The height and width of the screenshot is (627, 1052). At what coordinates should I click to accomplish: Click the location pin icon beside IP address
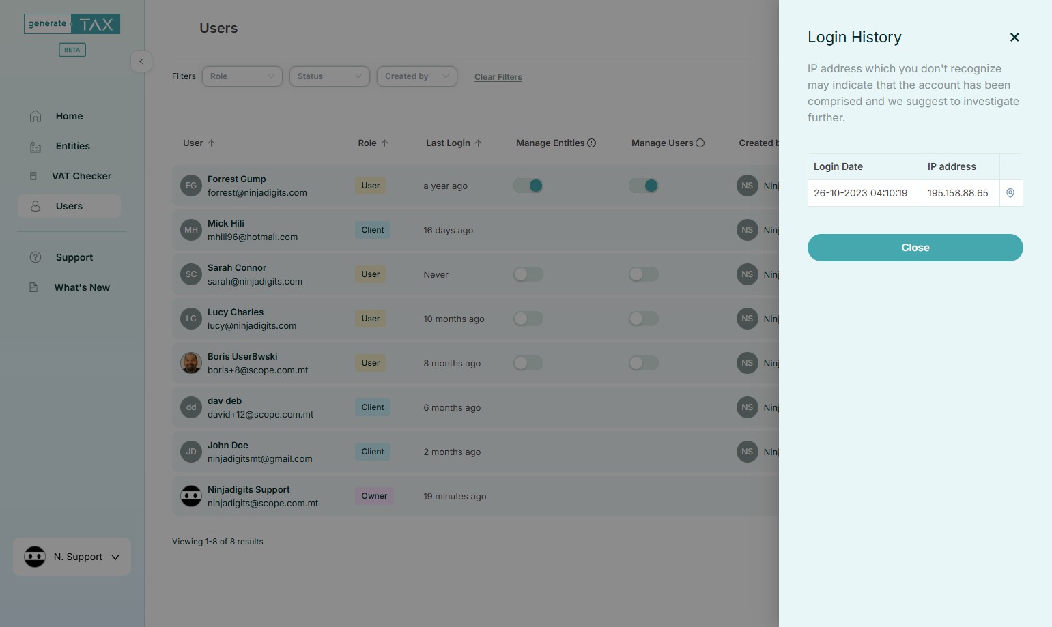[1010, 193]
